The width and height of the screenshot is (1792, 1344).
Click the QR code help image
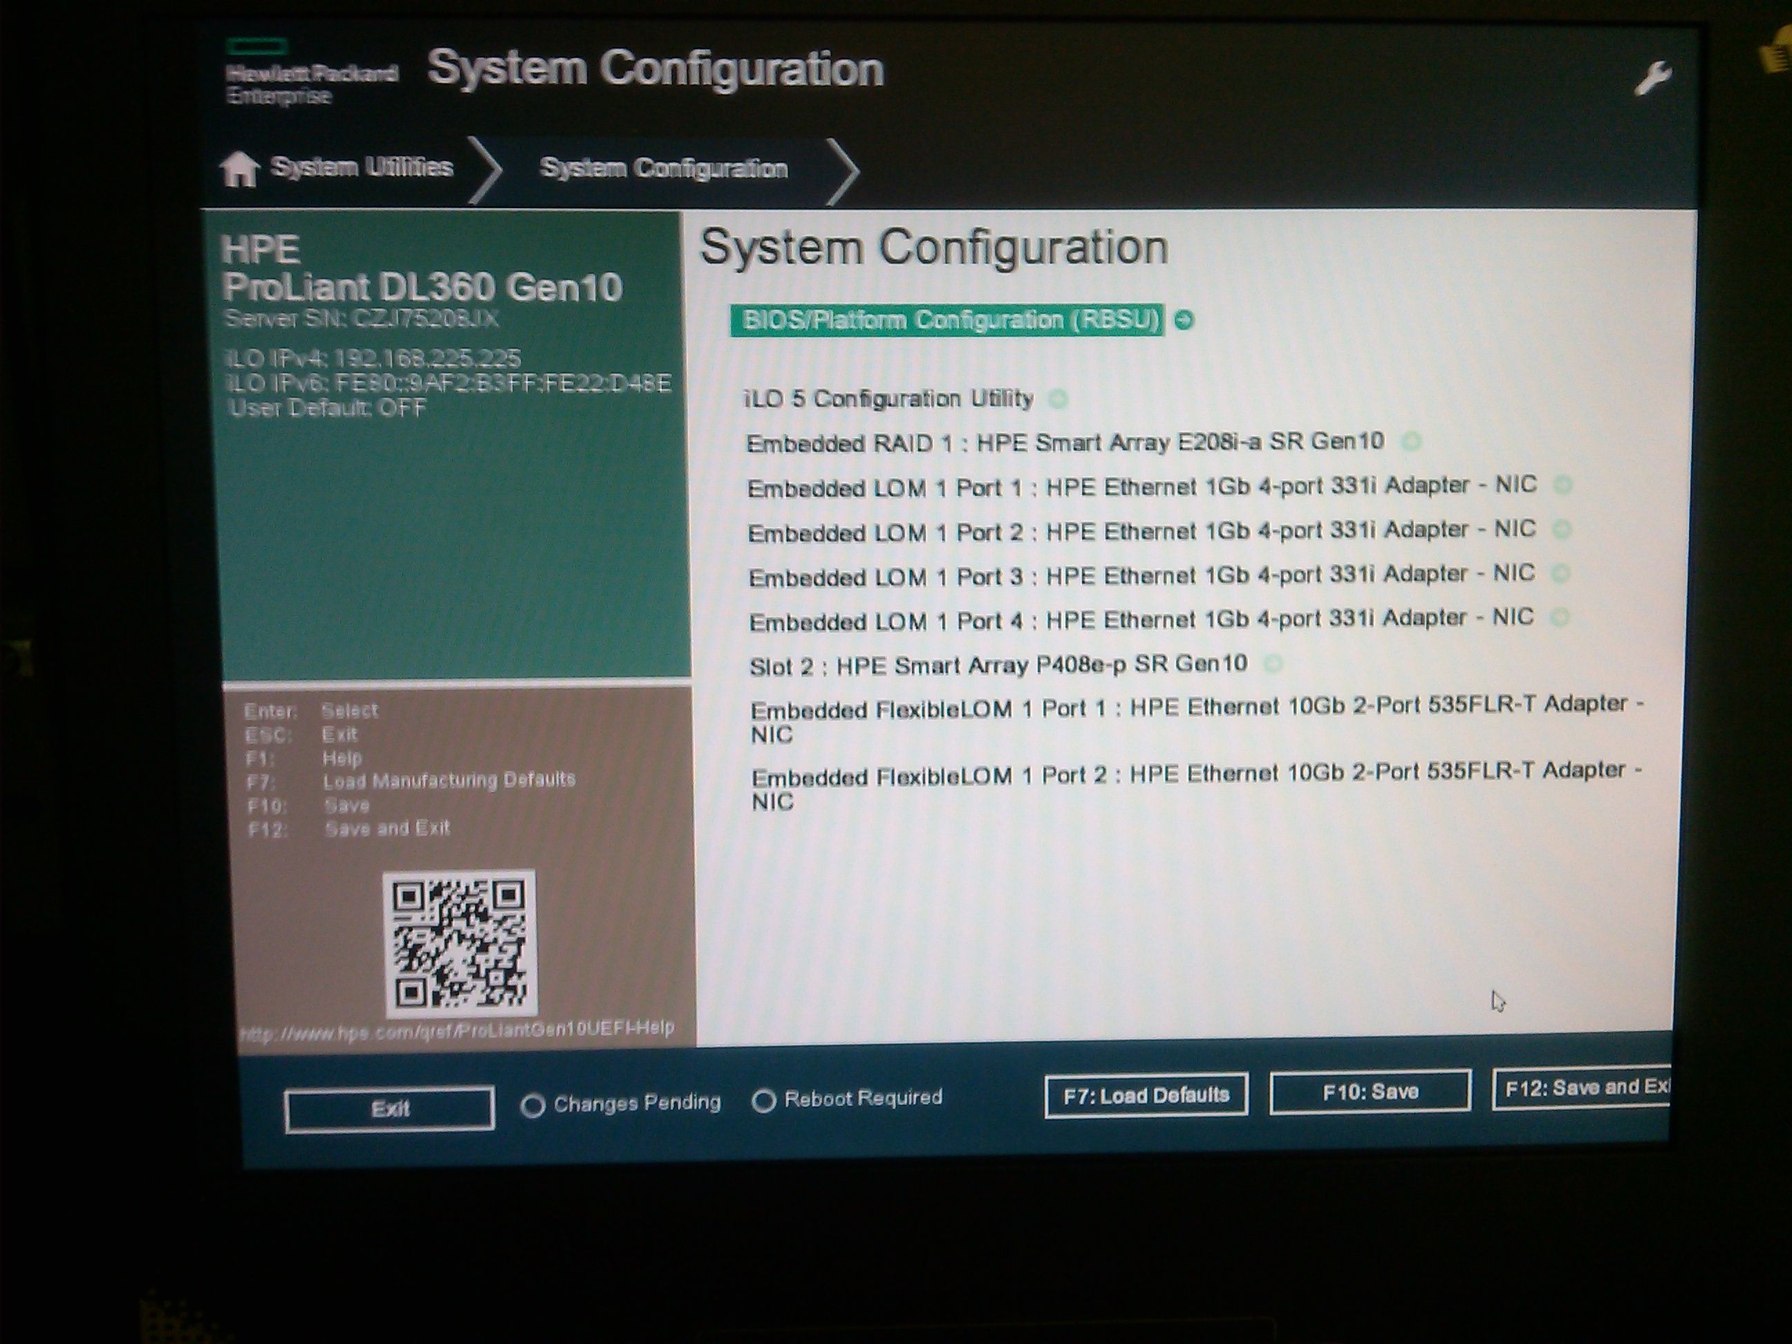pos(459,944)
